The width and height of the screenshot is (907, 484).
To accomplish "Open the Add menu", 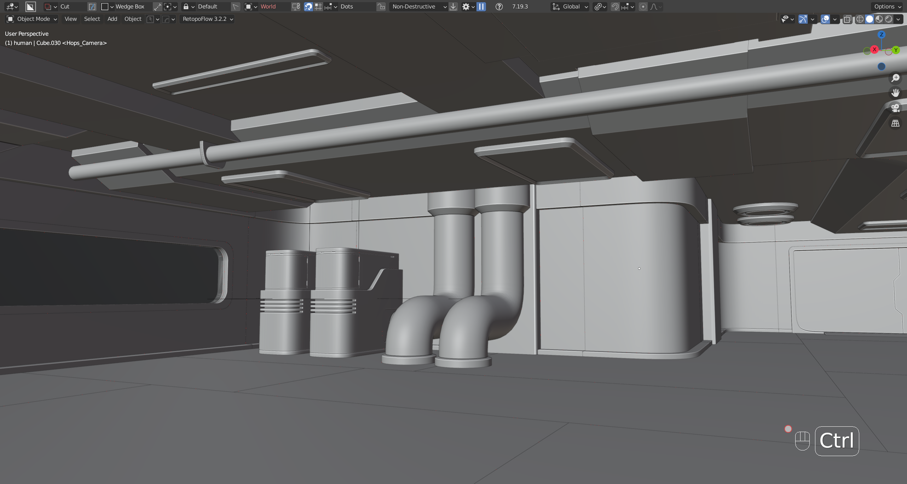I will (112, 19).
